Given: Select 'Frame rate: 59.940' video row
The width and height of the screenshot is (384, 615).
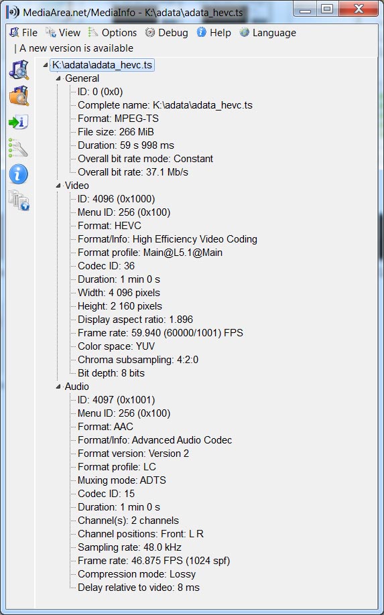Looking at the screenshot, I should (x=160, y=333).
